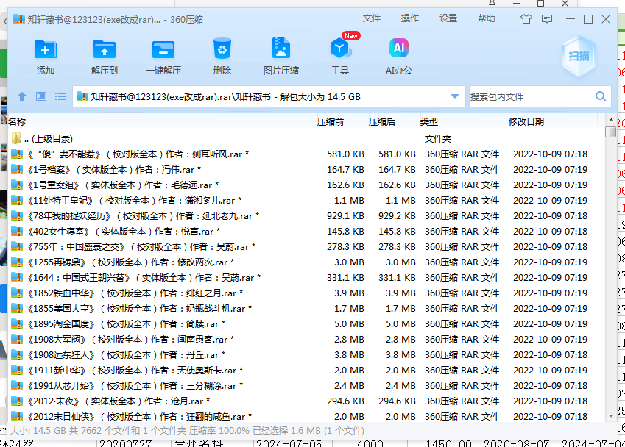Open the 帮助 menu
Viewport: 625px width, 447px height.
[487, 18]
